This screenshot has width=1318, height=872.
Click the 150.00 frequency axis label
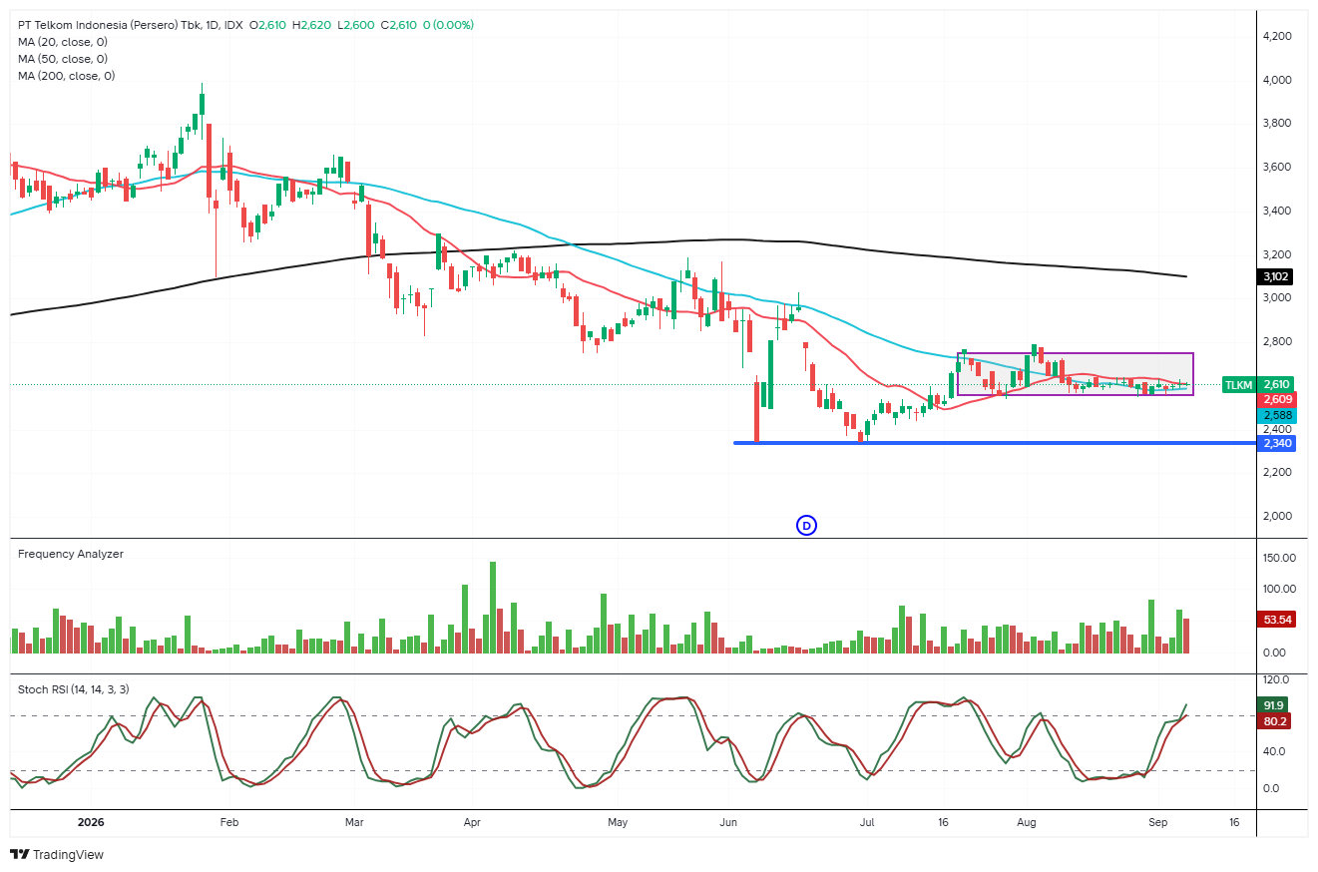(1279, 558)
